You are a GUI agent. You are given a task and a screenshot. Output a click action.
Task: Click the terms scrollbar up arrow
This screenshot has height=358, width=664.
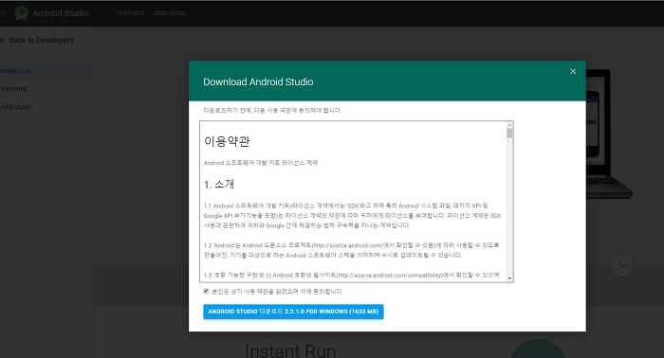point(509,125)
